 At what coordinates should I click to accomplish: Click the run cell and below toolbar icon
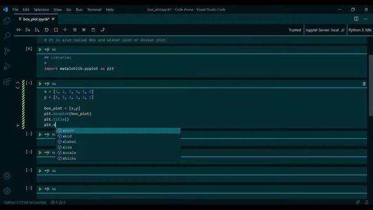(x=37, y=30)
